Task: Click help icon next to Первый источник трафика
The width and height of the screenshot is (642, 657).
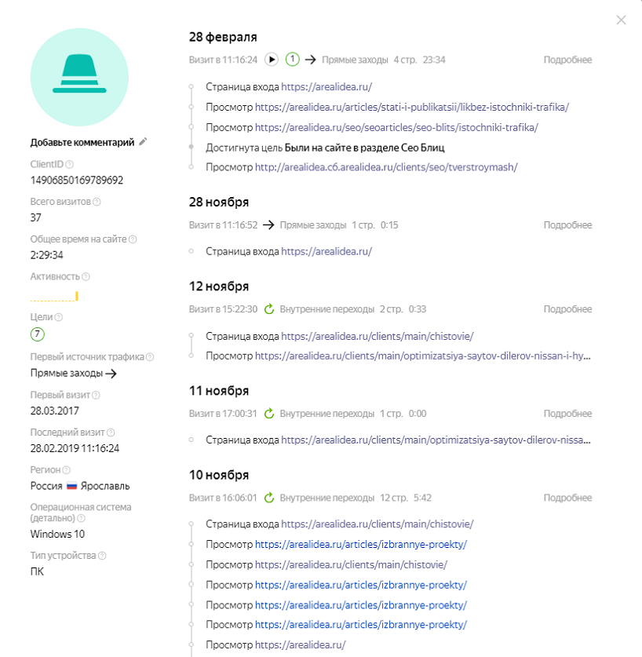Action: pos(150,357)
